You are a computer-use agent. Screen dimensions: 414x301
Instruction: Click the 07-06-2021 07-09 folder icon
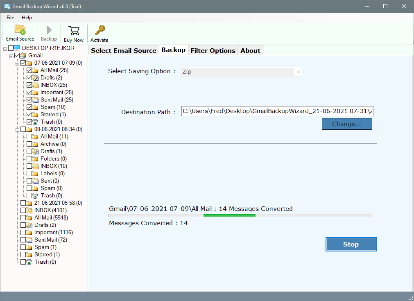click(29, 63)
